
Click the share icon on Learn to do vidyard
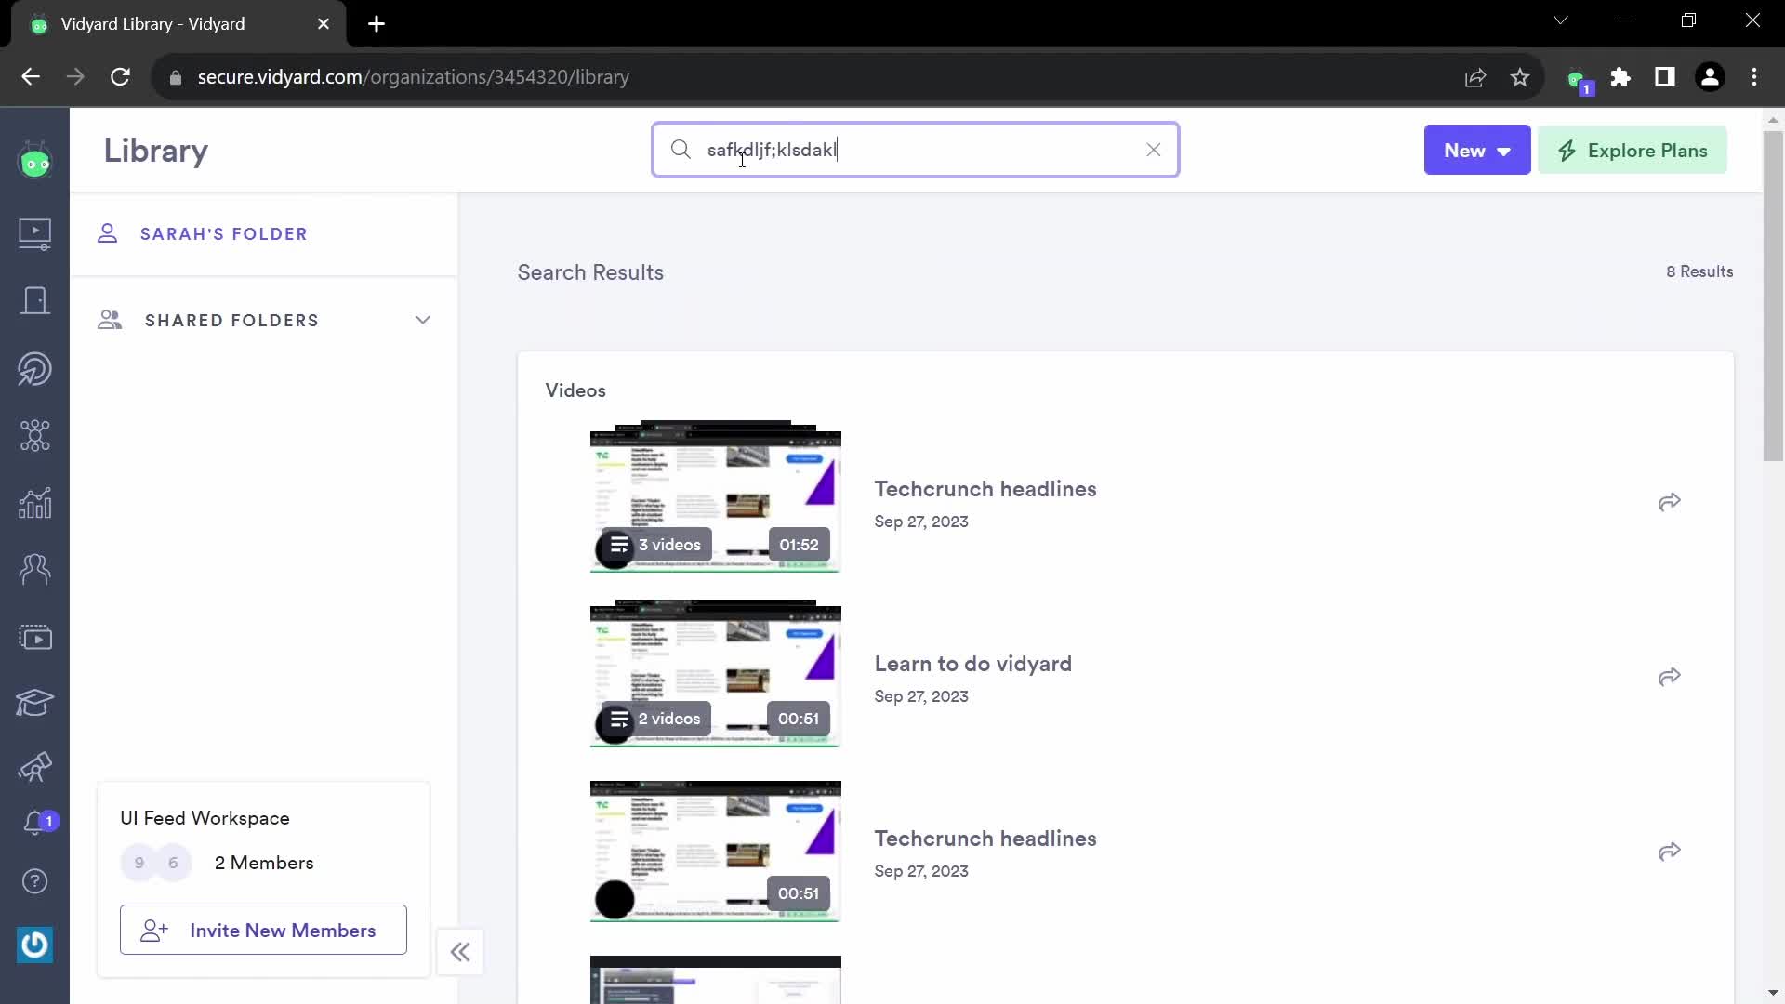point(1671,676)
